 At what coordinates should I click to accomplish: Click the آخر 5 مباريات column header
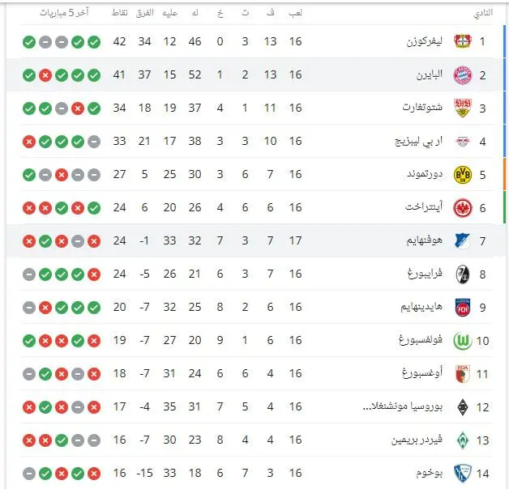click(x=64, y=13)
